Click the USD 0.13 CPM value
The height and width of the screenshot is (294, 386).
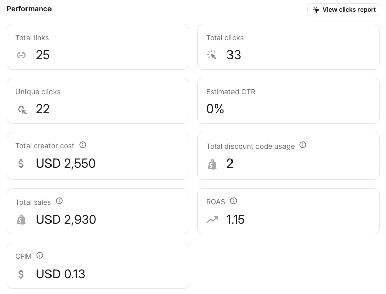tap(61, 274)
